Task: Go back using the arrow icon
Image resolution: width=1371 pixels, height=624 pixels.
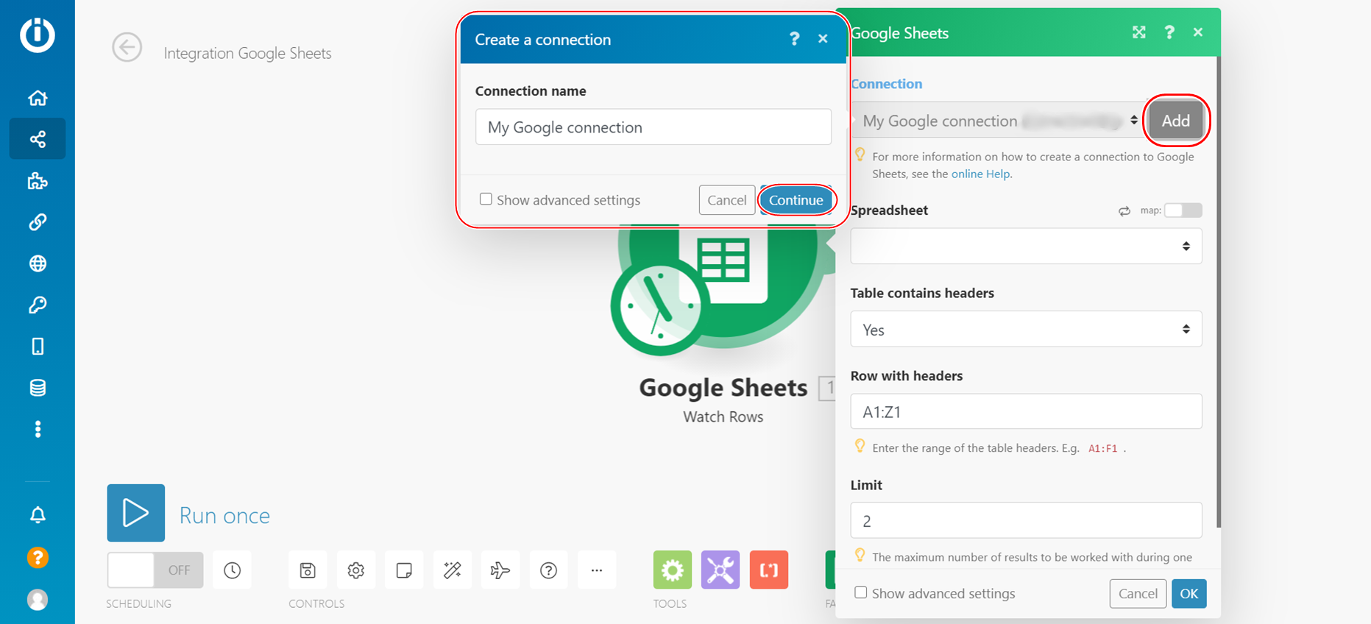Action: coord(127,48)
